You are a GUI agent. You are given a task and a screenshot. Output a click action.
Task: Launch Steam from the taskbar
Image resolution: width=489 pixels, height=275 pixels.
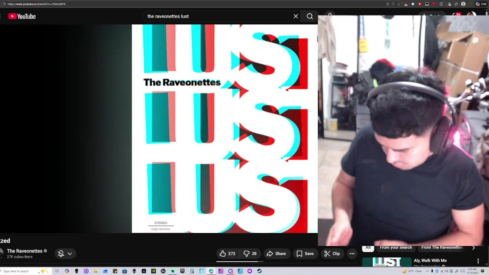click(x=259, y=271)
